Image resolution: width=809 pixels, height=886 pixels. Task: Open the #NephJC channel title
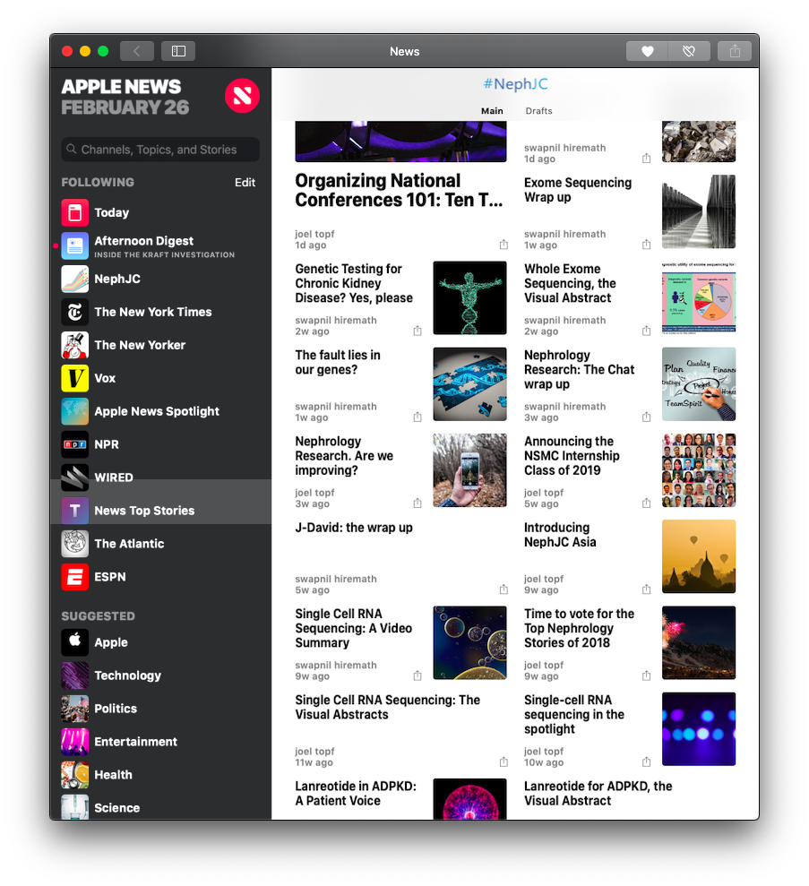point(515,84)
